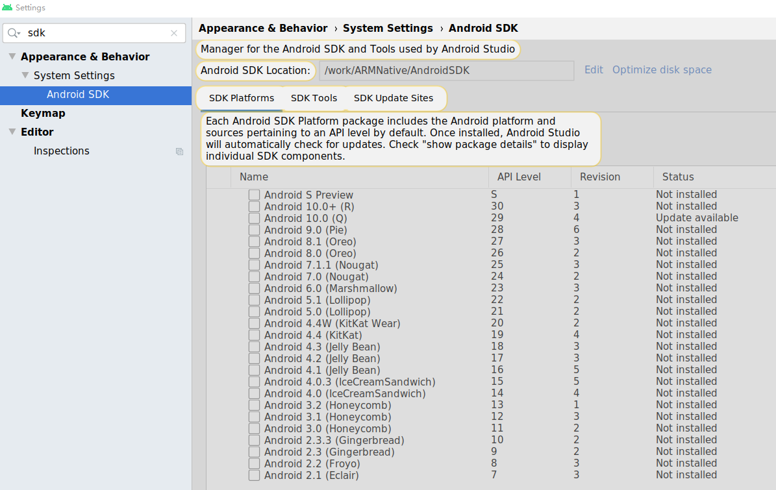Check the Android 7.1.1 (Nougat) checkbox
This screenshot has width=776, height=490.
coord(254,265)
